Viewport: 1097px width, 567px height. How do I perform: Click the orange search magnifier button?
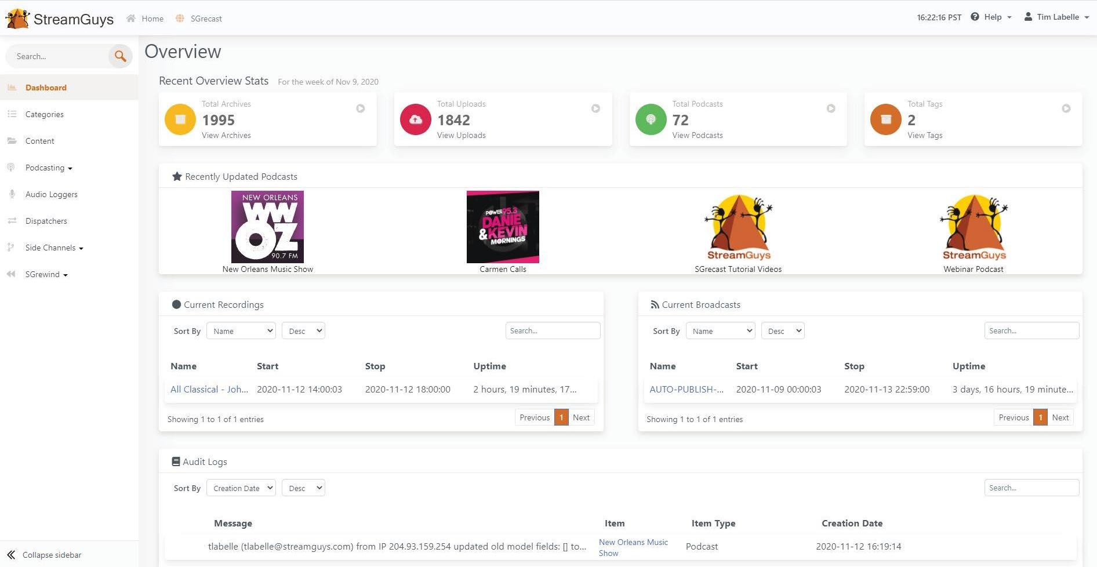pyautogui.click(x=121, y=56)
